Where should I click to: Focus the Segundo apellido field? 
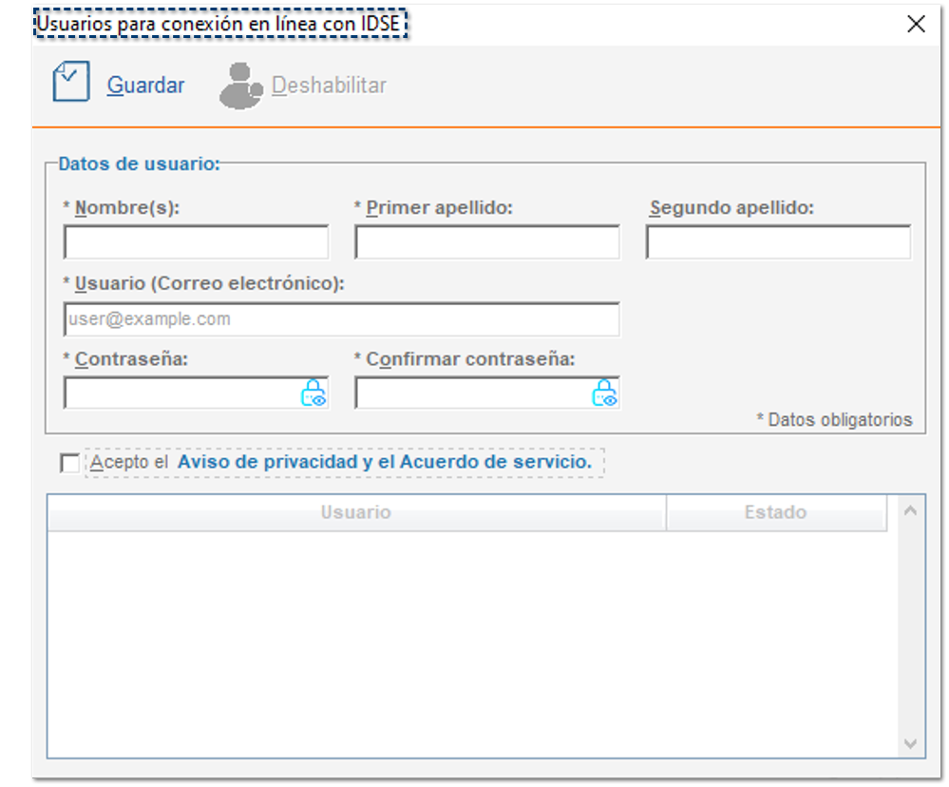click(778, 242)
